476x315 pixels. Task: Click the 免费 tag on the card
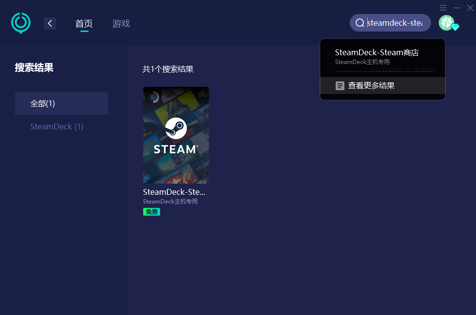click(x=151, y=212)
